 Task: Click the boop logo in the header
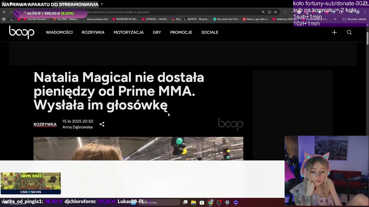[x=22, y=32]
